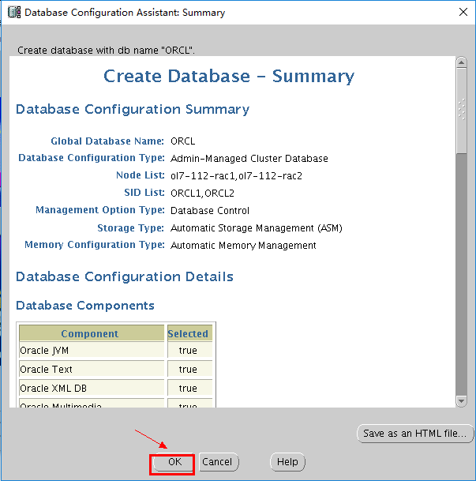Screen dimensions: 476x481
Task: Select the SID value 'ORCL1,ORCL2'
Action: pos(202,194)
